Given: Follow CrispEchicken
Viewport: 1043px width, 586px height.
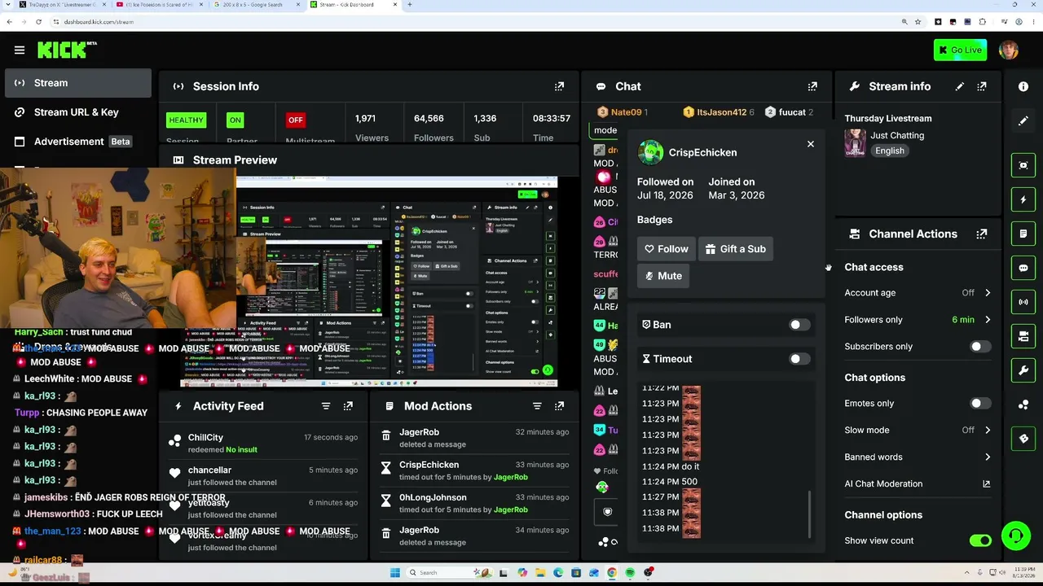Looking at the screenshot, I should 667,249.
